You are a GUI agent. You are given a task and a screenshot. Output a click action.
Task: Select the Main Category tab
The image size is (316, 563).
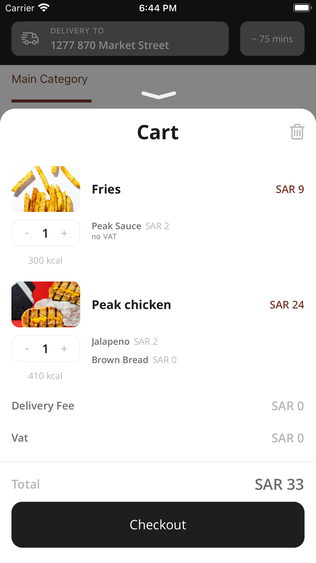[x=50, y=79]
